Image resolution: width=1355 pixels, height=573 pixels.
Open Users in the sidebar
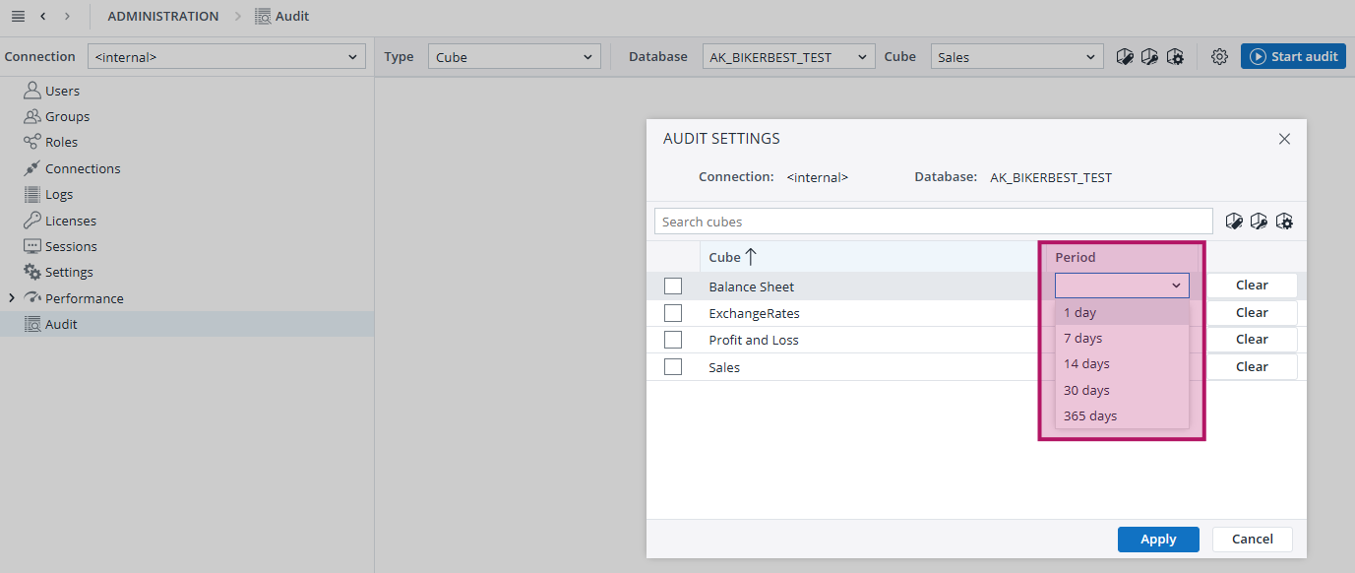click(62, 91)
